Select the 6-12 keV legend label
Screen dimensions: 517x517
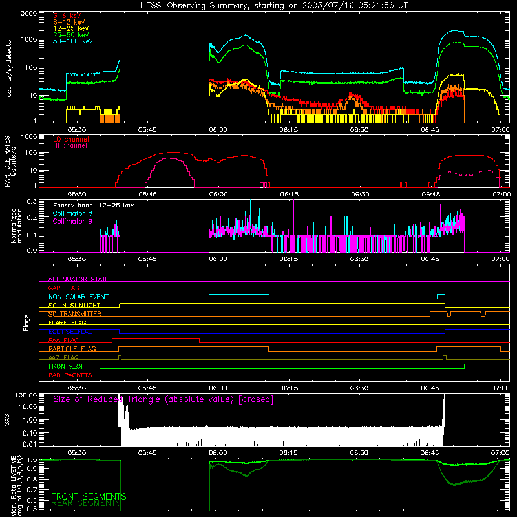tap(69, 22)
